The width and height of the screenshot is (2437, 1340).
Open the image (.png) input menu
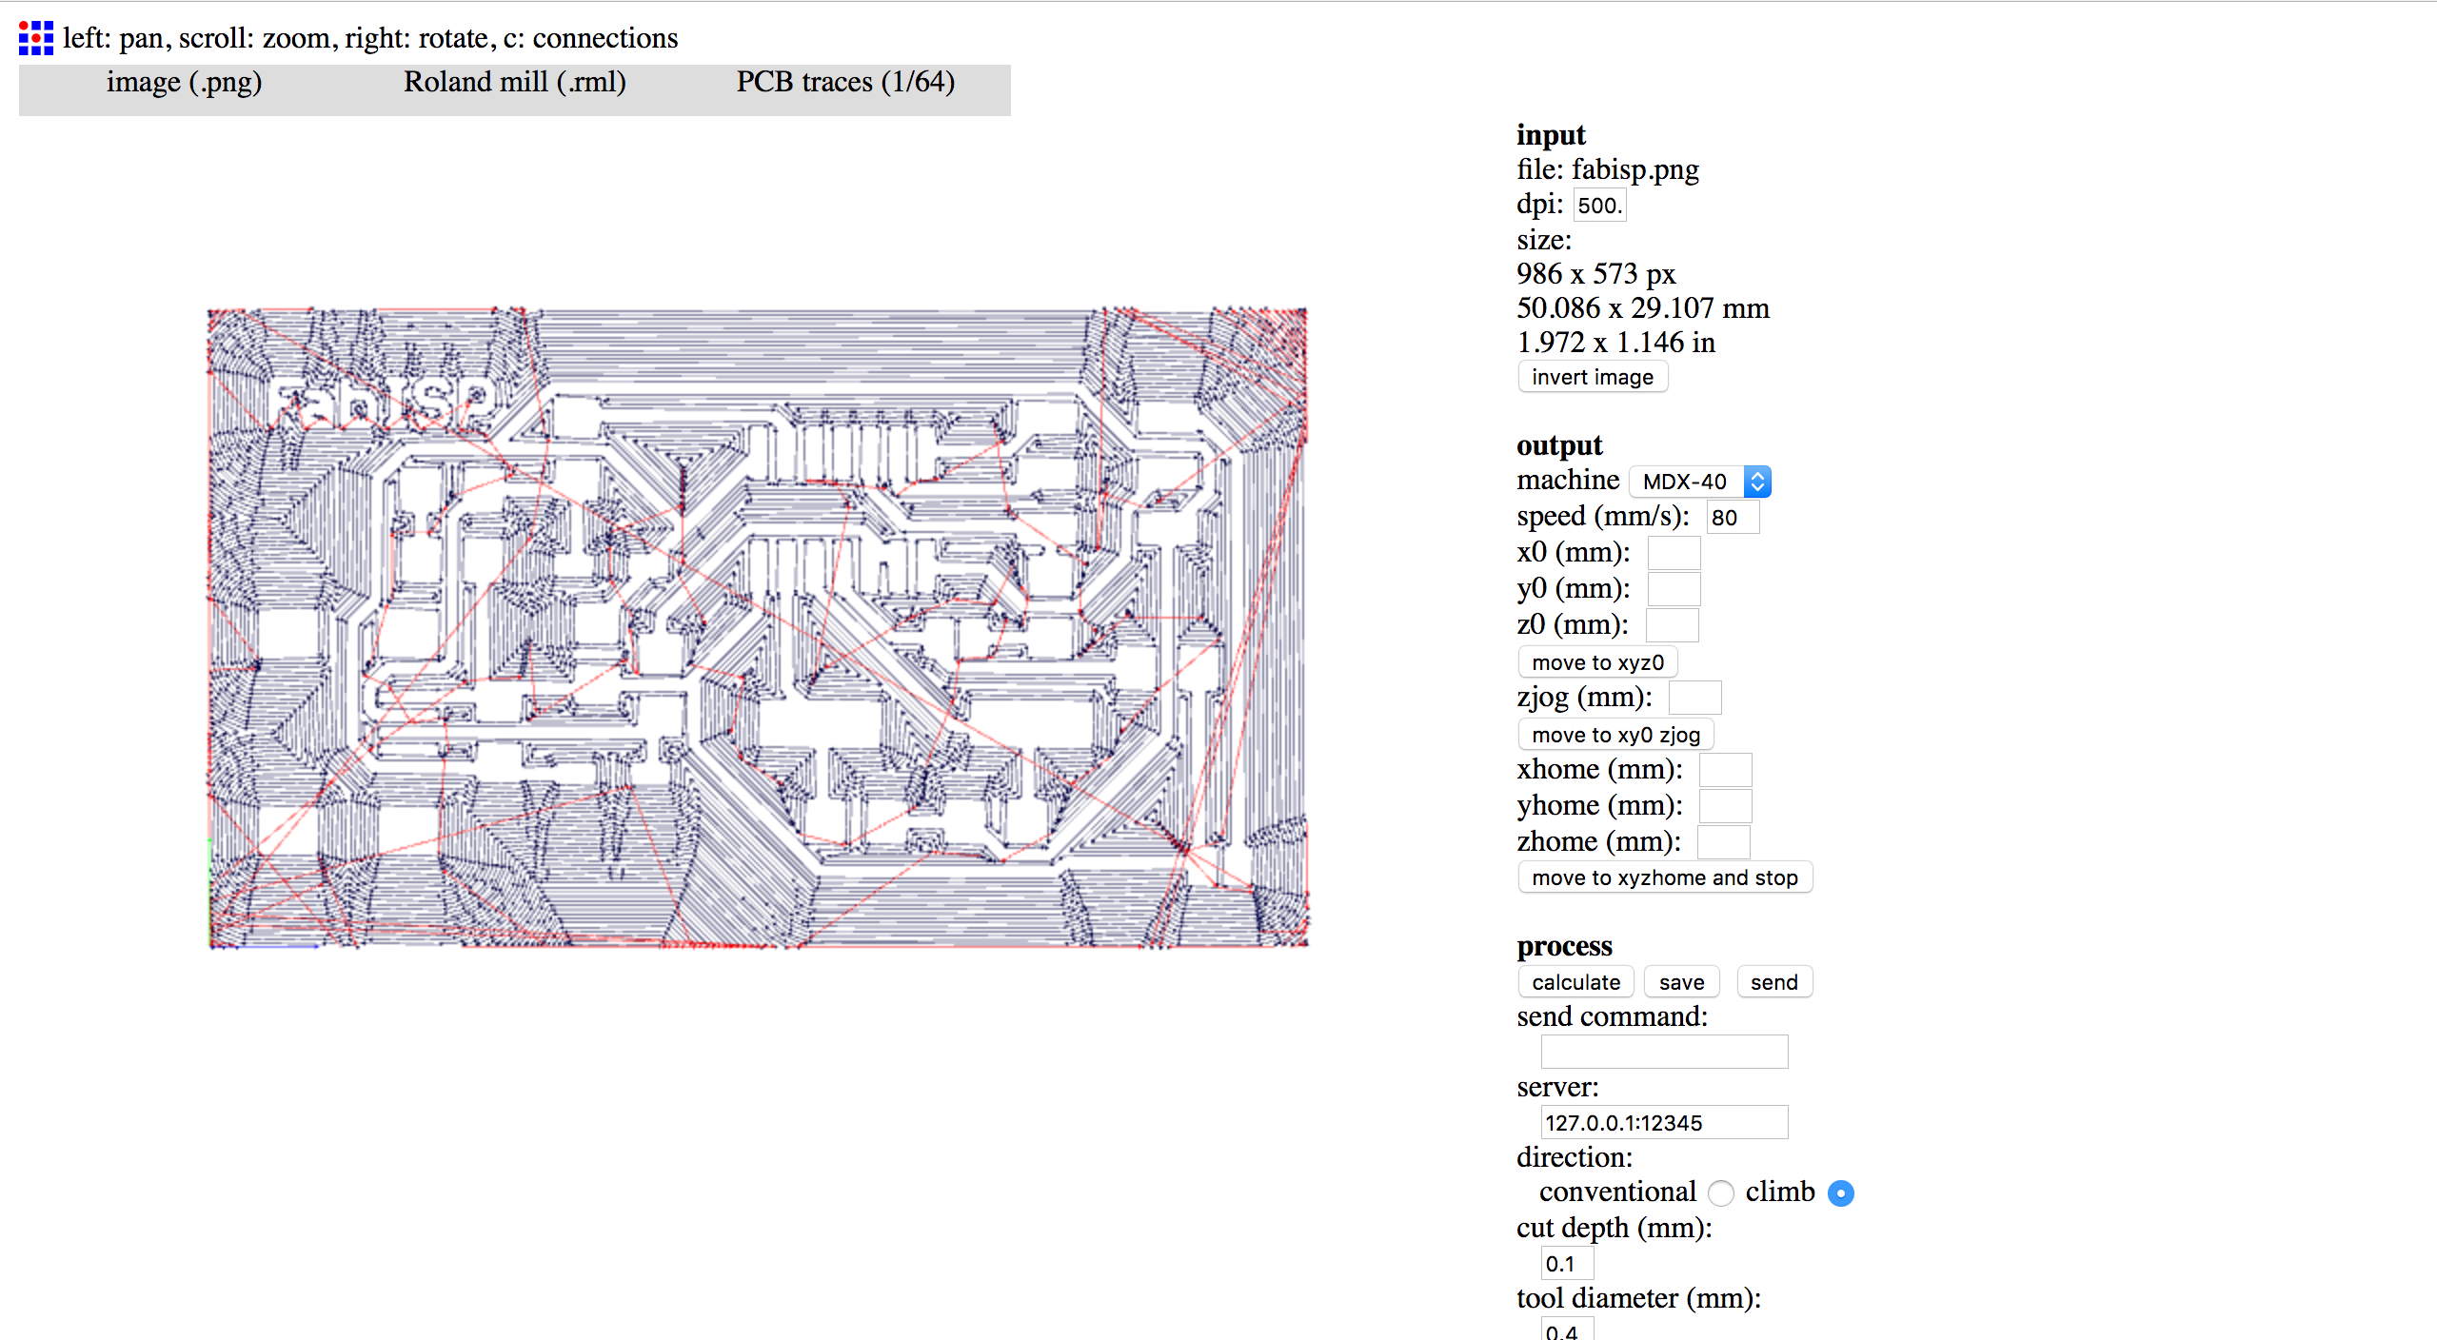pyautogui.click(x=184, y=83)
